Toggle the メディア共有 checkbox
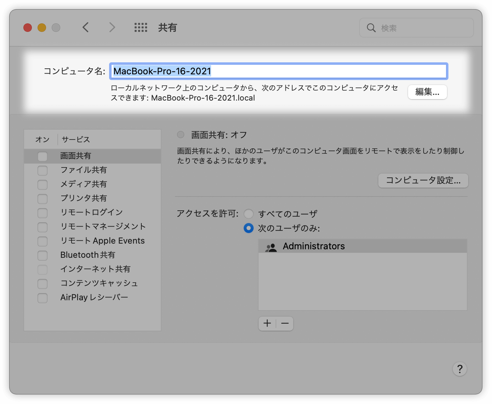This screenshot has width=492, height=404. pyautogui.click(x=43, y=184)
